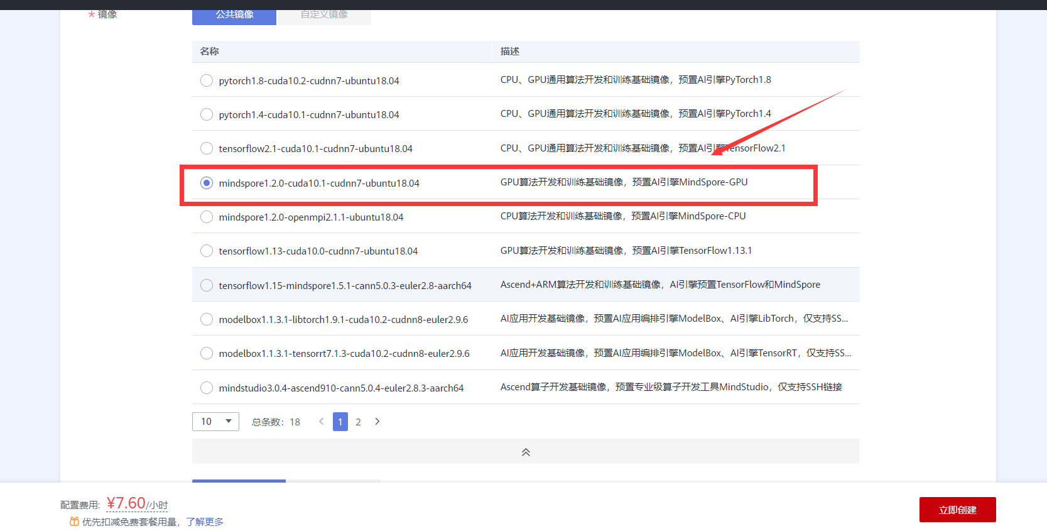Go to previous page arrow
This screenshot has width=1047, height=531.
[322, 422]
